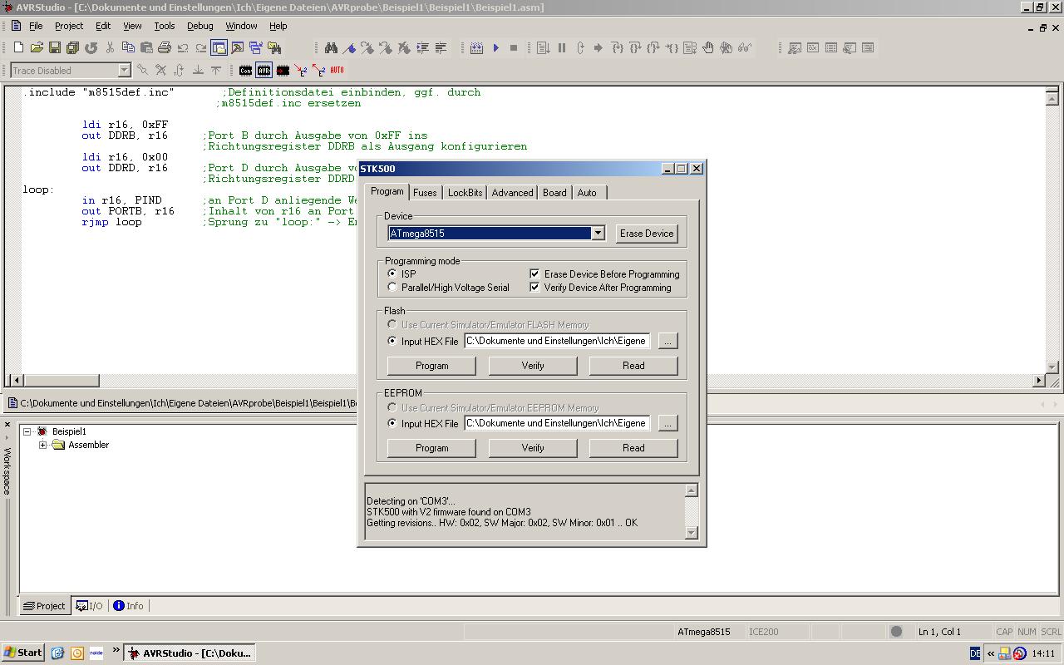Select Use Current Simulator/Emulator EEPROM Memory
The width and height of the screenshot is (1064, 665).
pyautogui.click(x=392, y=407)
